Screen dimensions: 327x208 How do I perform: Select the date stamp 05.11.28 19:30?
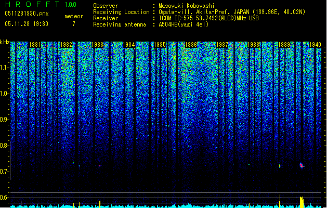[x=27, y=24]
